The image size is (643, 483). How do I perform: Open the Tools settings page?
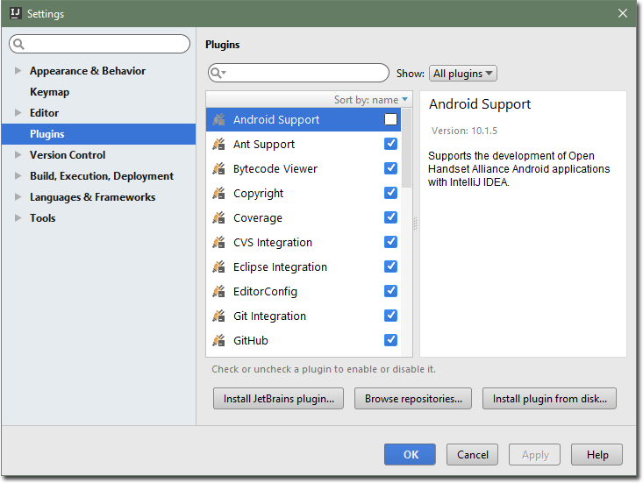[x=43, y=218]
